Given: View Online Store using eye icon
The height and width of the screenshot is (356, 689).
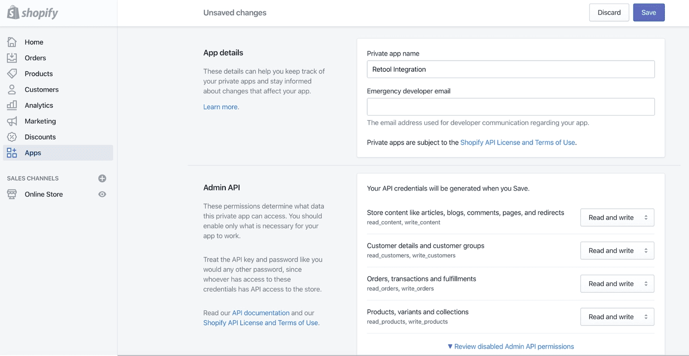Looking at the screenshot, I should 102,194.
